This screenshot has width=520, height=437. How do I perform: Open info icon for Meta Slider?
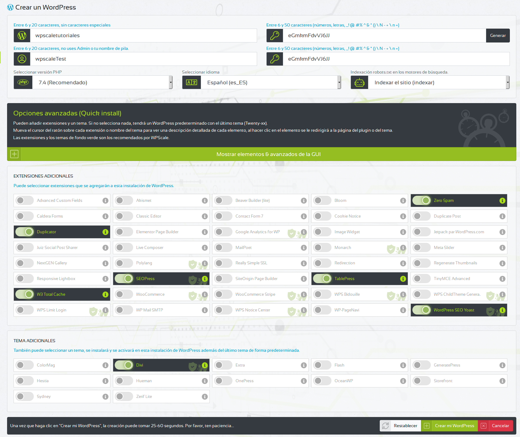[502, 248]
